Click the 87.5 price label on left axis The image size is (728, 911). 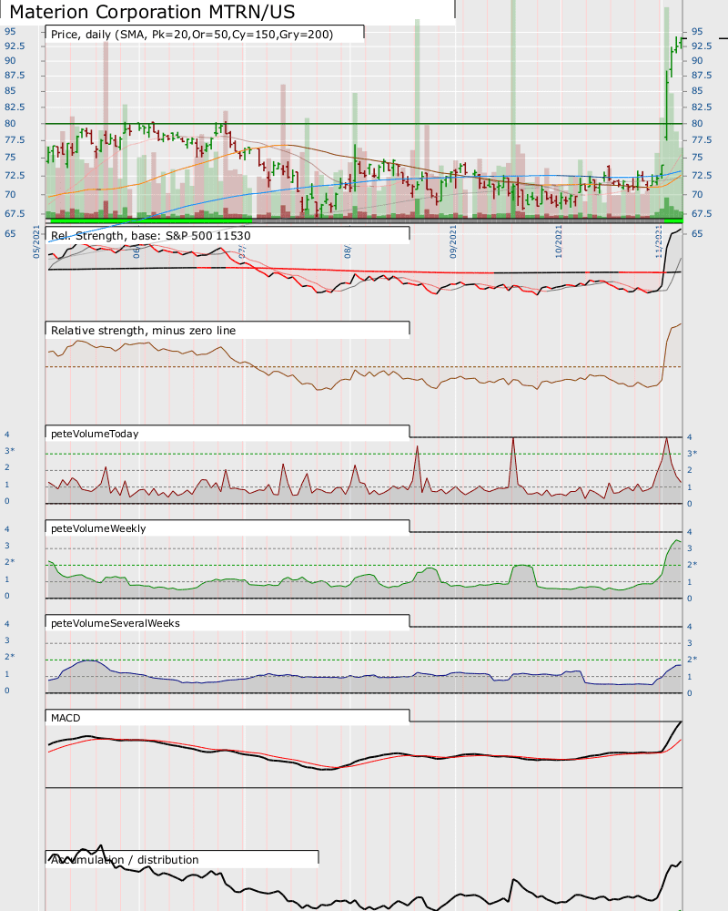point(15,75)
